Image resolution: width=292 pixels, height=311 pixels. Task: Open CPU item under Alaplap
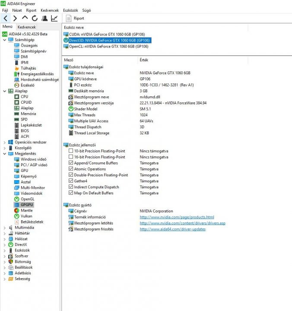(x=24, y=97)
